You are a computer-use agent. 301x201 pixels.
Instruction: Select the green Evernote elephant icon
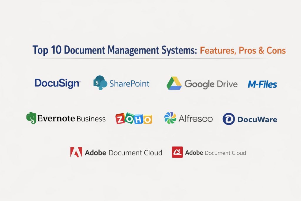[x=31, y=118]
